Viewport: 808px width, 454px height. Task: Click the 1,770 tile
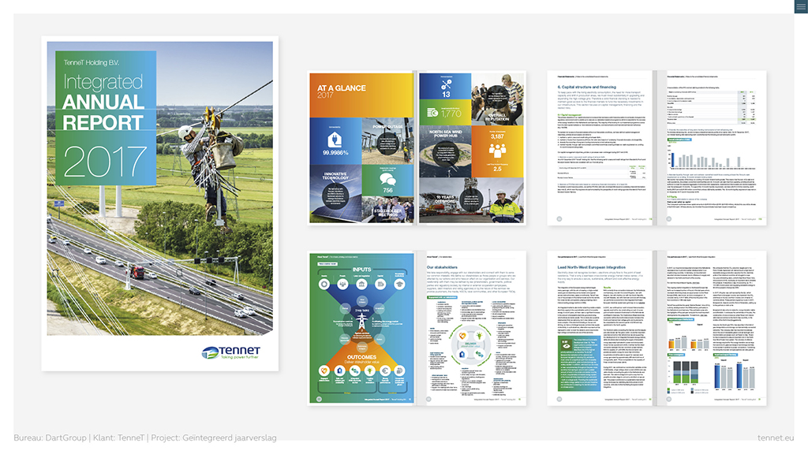445,112
